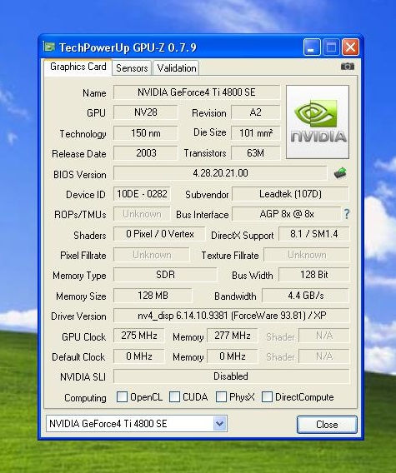Click the Texture Fillrate Unknown field
The height and width of the screenshot is (473, 396).
click(x=307, y=255)
